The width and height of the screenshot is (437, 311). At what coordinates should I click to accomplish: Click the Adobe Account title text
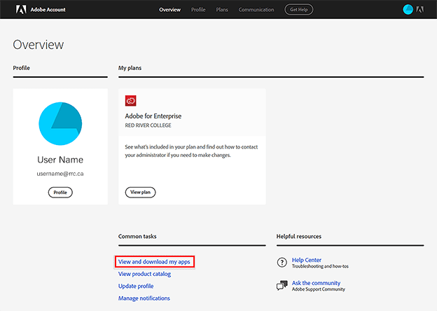(48, 10)
